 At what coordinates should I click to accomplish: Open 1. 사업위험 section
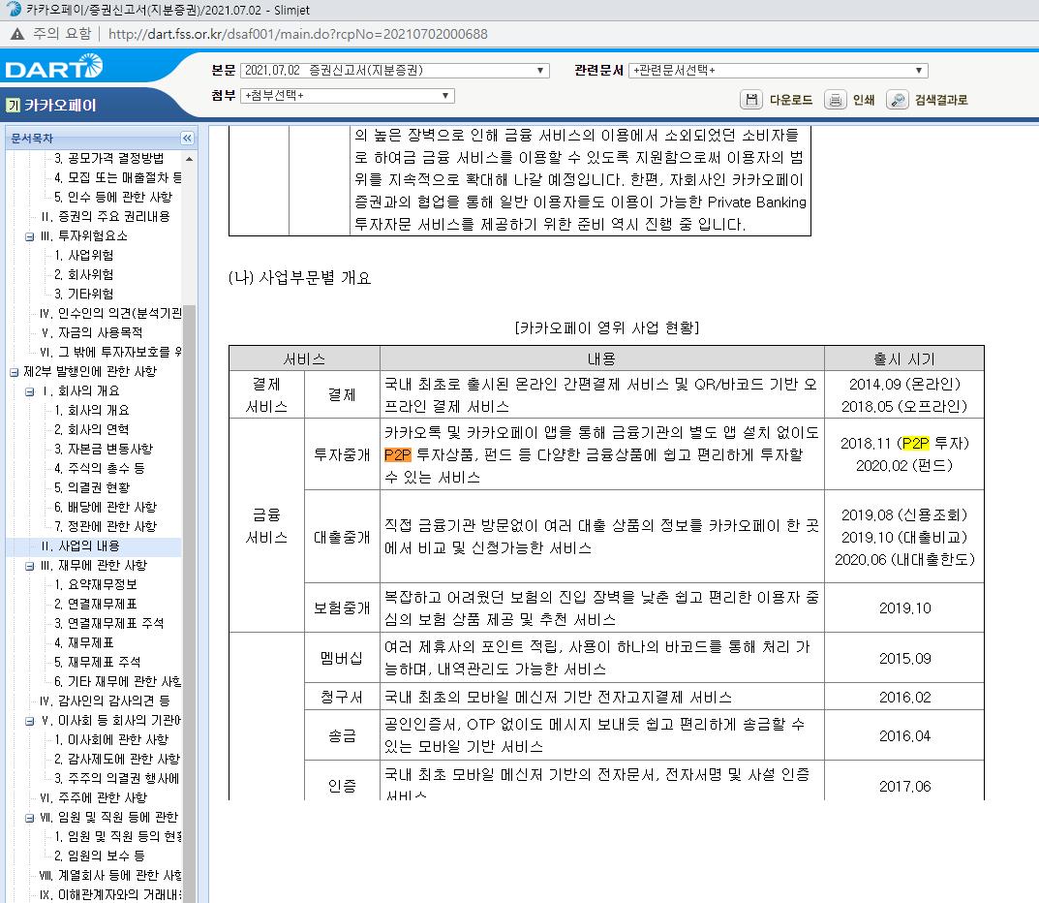point(83,255)
